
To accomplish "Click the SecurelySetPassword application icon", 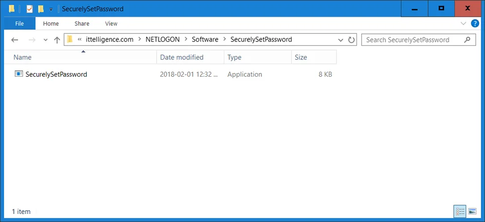I will pyautogui.click(x=19, y=74).
